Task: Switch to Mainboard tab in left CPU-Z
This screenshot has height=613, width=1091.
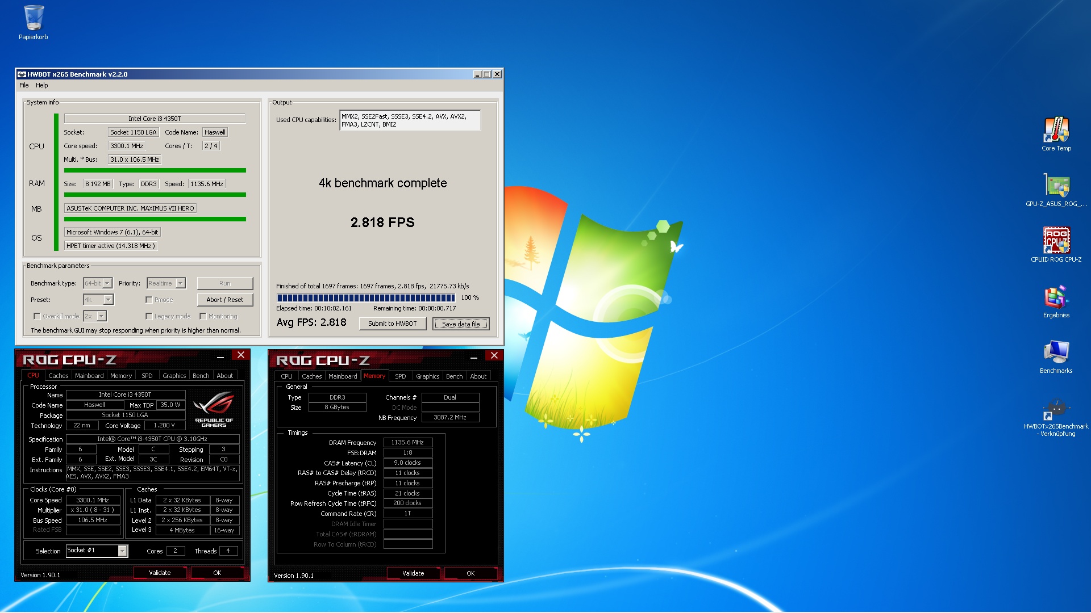Action: pos(89,376)
